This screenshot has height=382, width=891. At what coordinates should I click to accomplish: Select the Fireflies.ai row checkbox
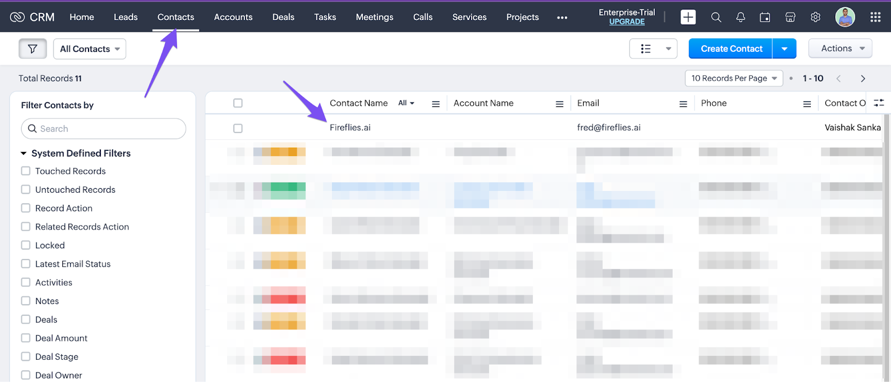[238, 129]
